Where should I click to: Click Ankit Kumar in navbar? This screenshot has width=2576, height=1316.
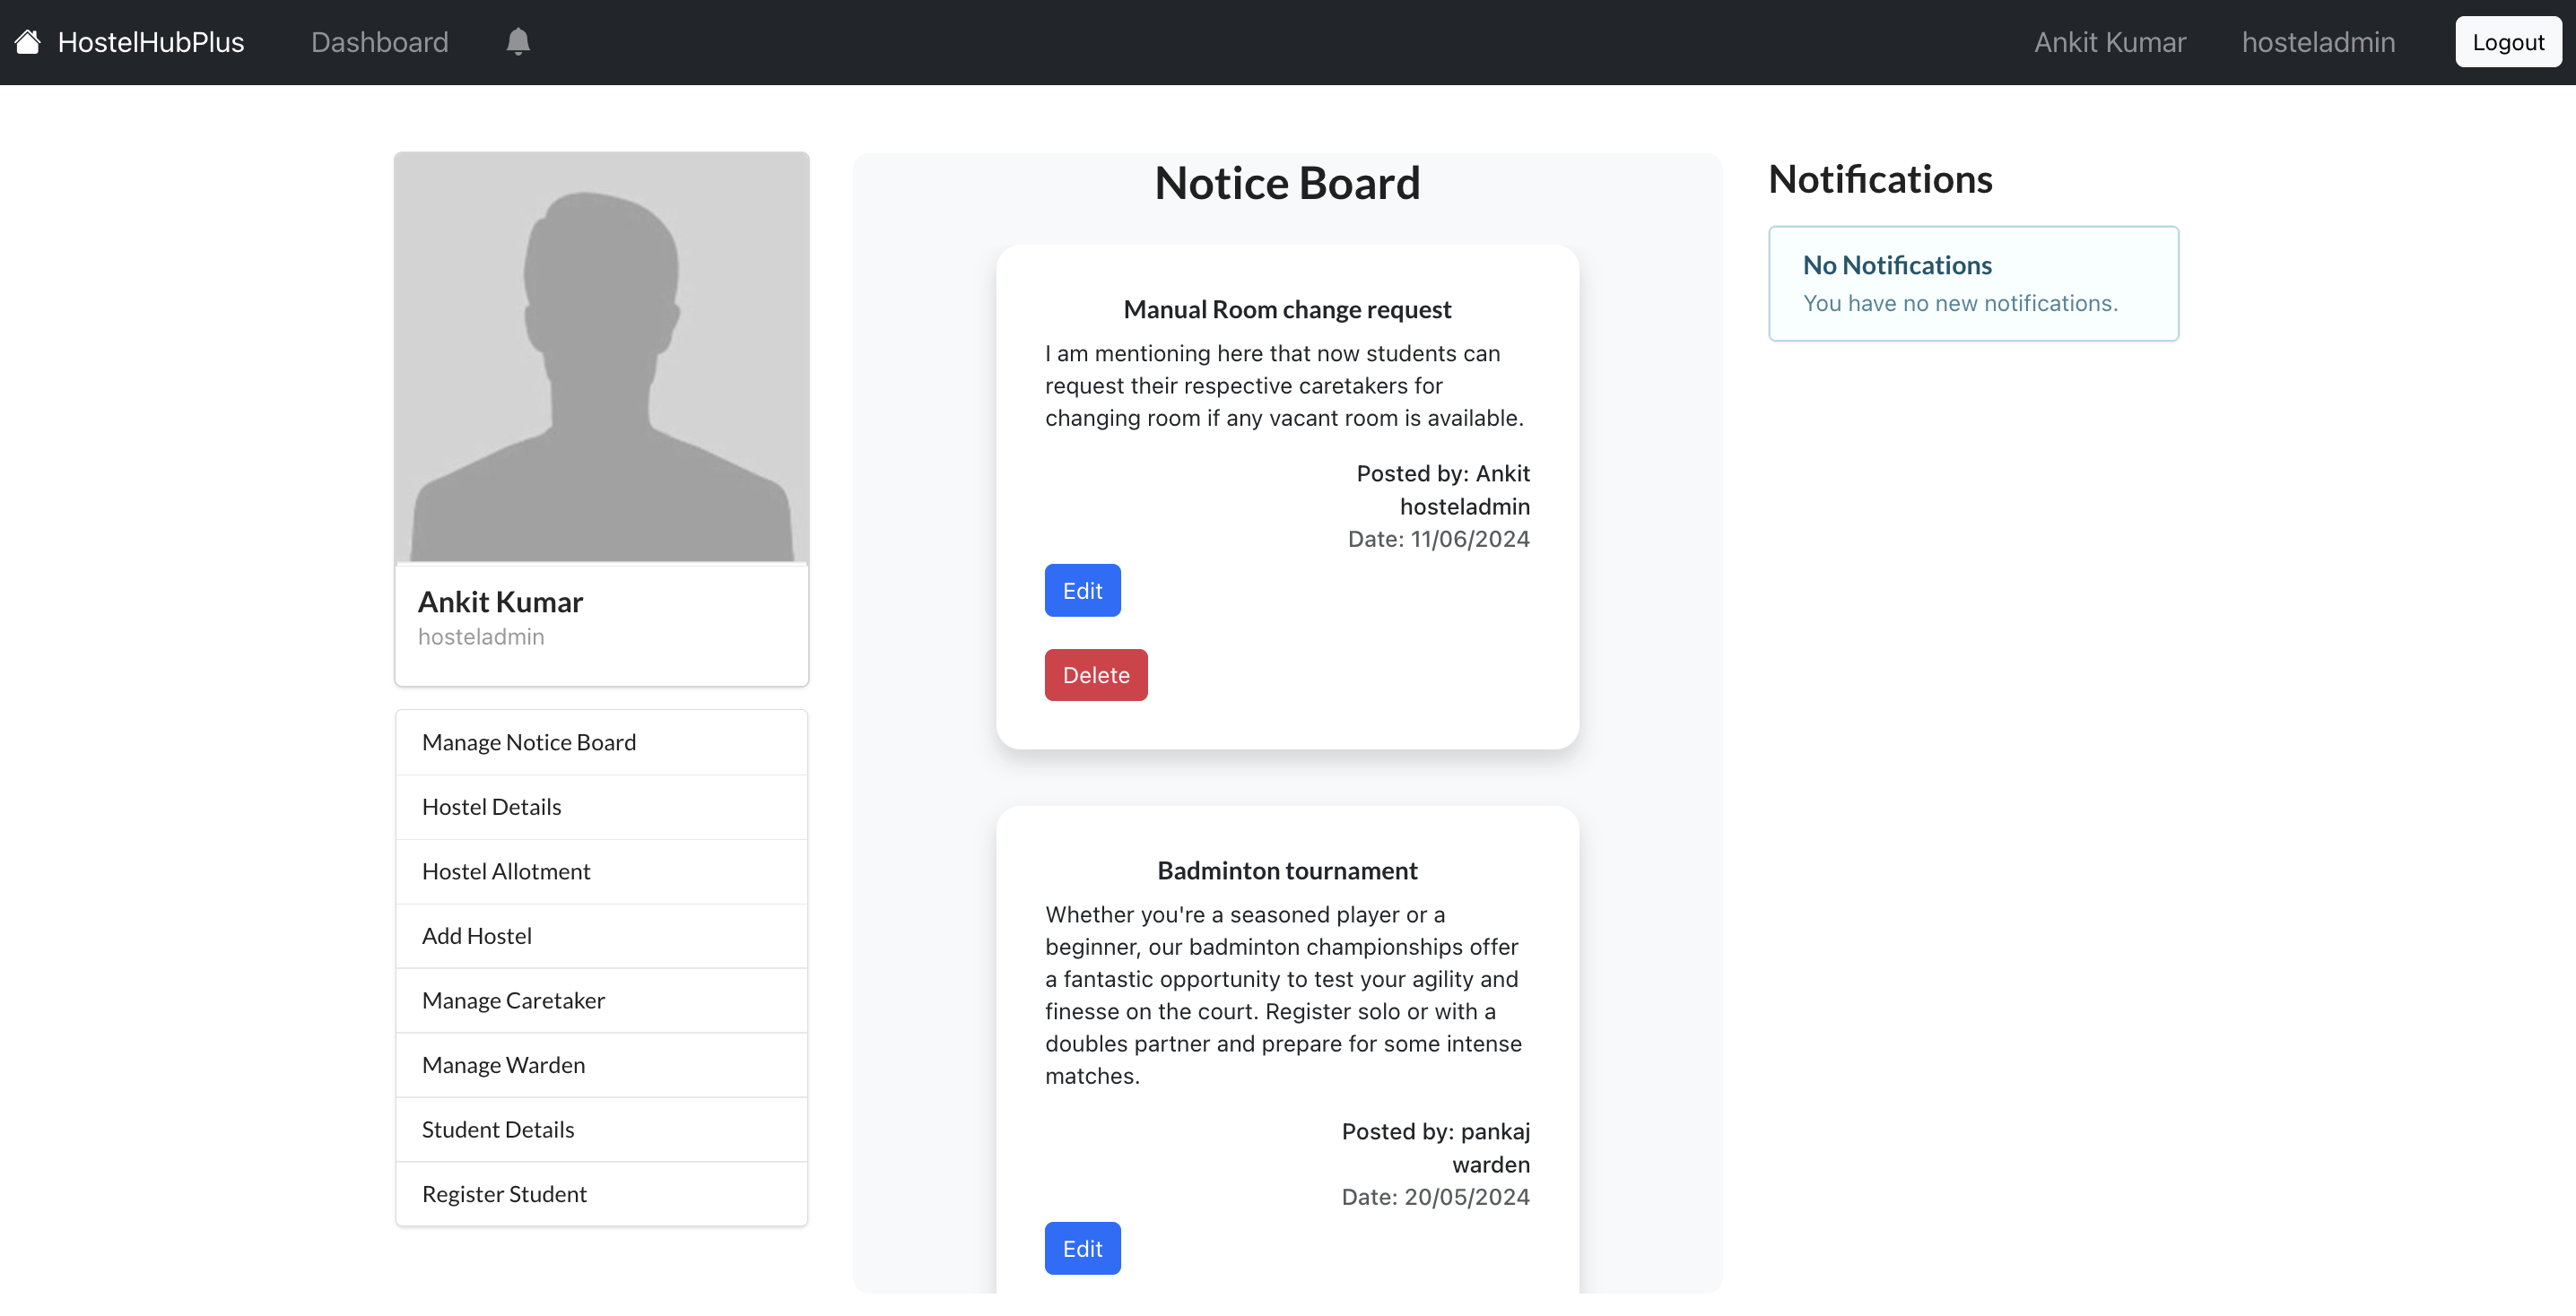click(x=2109, y=42)
